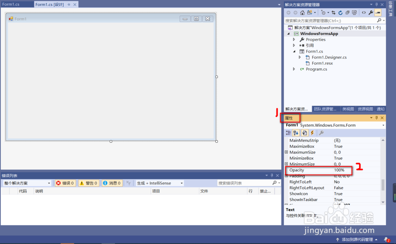The image size is (396, 244).
Task: Collapse the WindowsFormsApp project node
Action: click(288, 34)
